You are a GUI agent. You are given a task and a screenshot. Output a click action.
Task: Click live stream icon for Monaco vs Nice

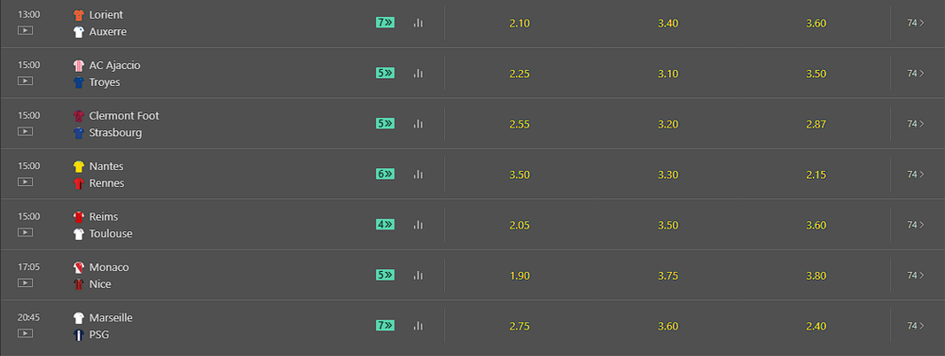point(25,282)
